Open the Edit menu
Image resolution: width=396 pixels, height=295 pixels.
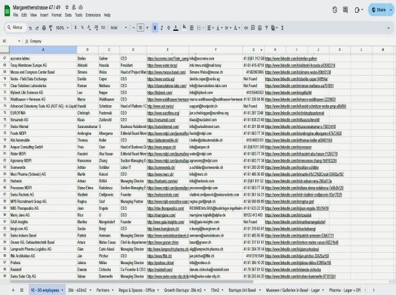click(x=24, y=15)
